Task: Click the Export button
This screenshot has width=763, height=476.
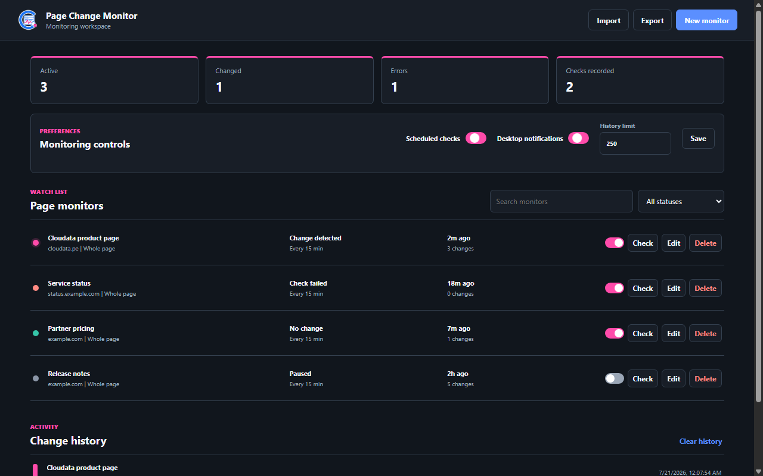Action: (652, 20)
